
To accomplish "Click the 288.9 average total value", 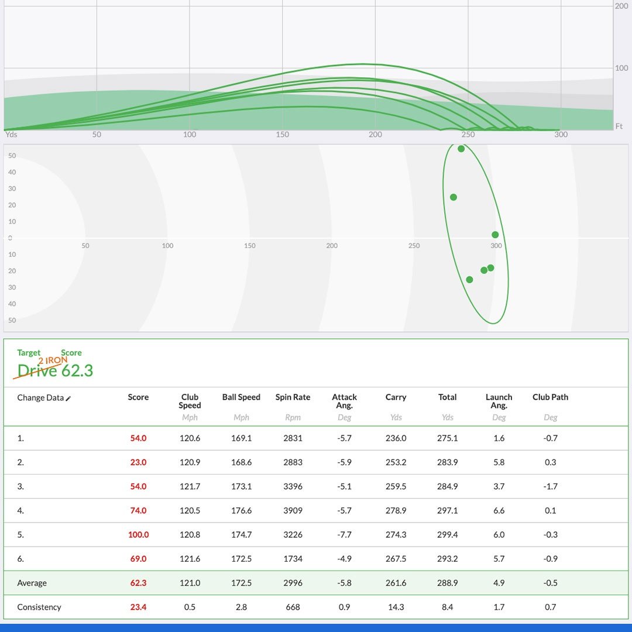I will 448,583.
